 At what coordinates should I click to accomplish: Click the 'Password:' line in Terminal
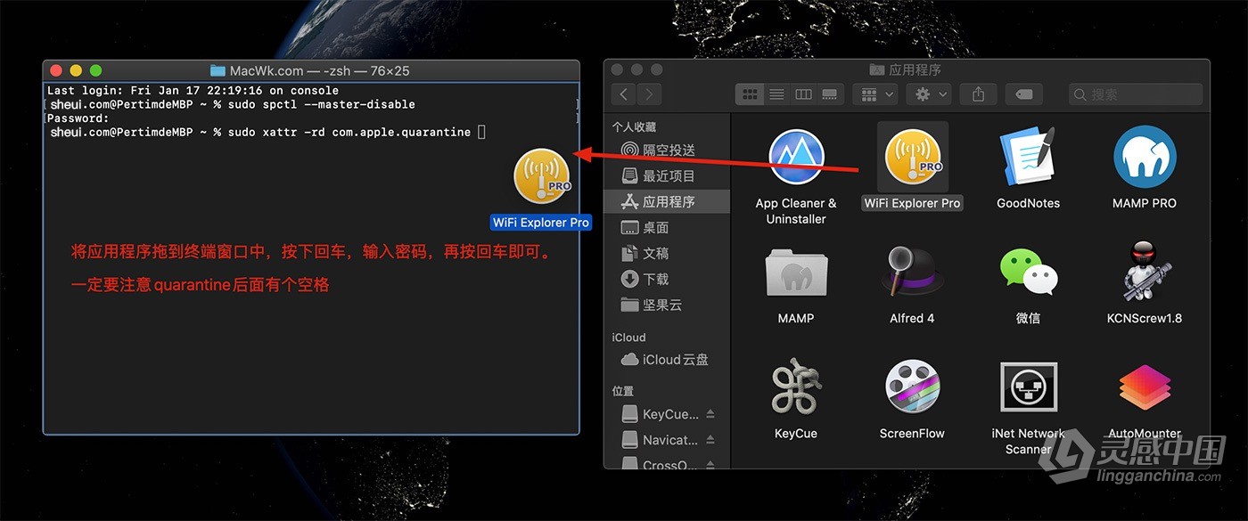tap(78, 118)
